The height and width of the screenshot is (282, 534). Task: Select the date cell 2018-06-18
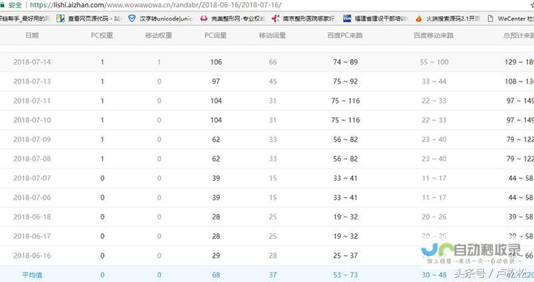coord(32,217)
